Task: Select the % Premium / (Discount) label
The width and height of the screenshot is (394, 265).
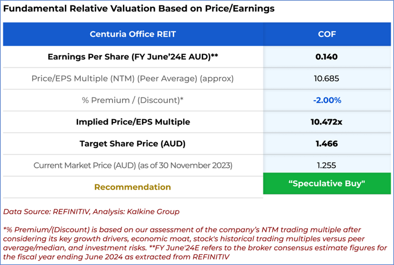Action: (x=132, y=100)
